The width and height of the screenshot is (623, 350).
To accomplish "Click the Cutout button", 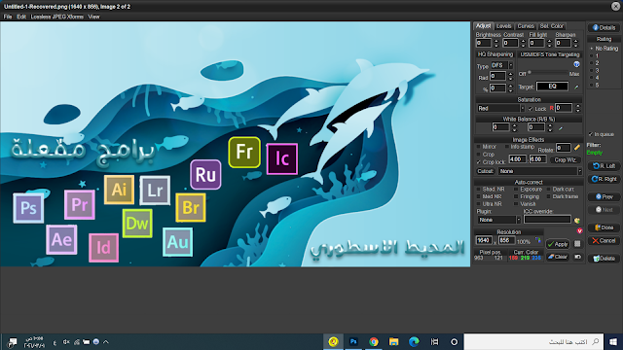I will point(485,171).
